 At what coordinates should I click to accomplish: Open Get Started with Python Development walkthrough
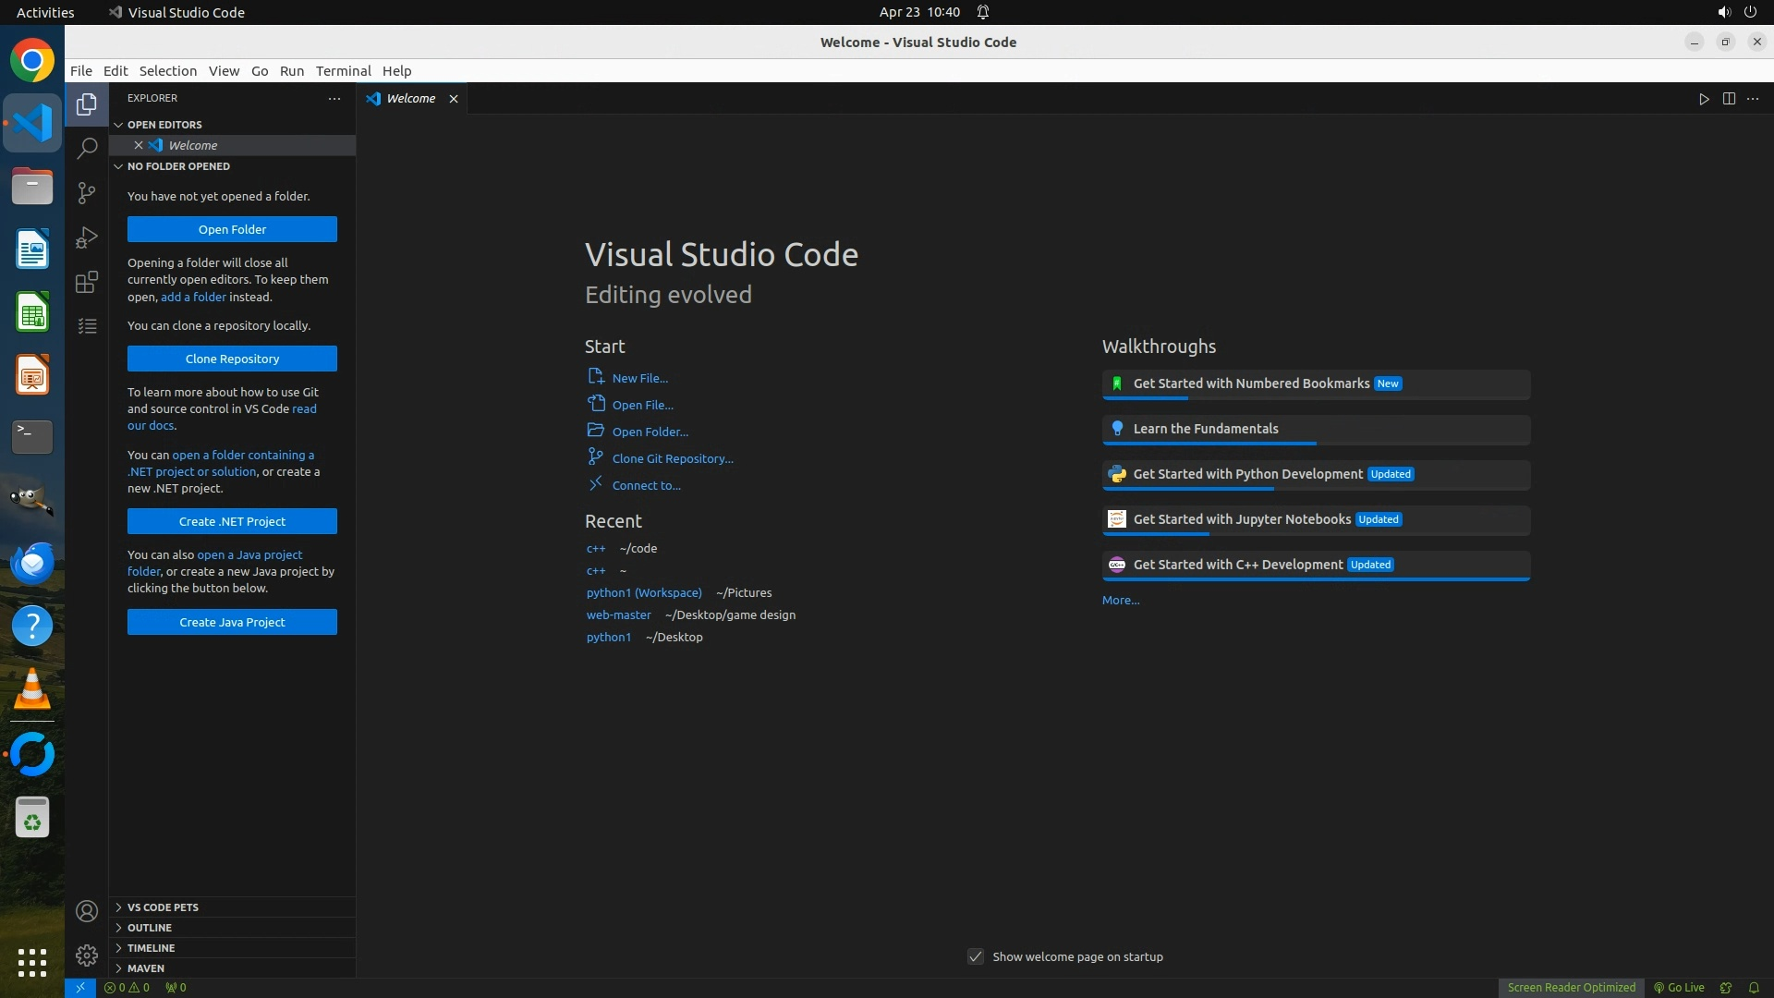(1247, 474)
